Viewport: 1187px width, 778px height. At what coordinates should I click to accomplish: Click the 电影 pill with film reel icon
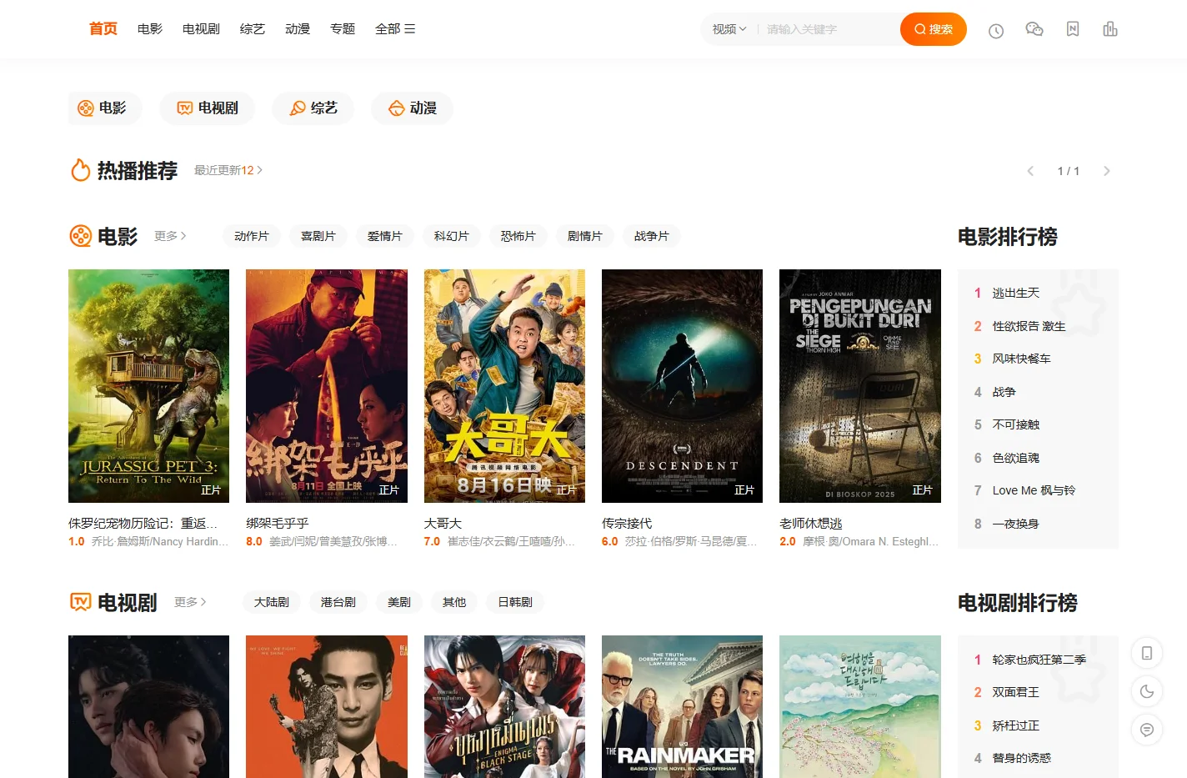click(x=105, y=108)
